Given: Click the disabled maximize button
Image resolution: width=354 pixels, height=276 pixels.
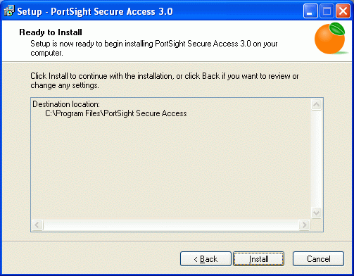Looking at the screenshot, I should pos(327,11).
